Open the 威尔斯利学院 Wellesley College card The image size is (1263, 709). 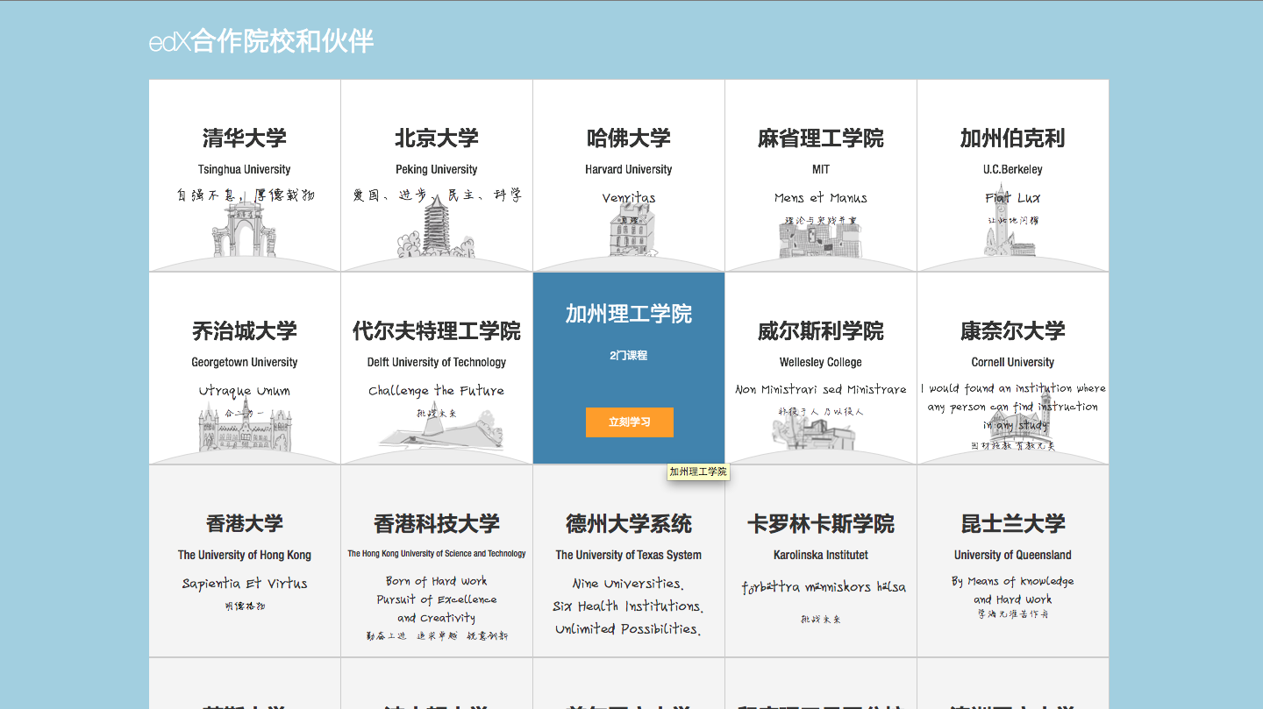pos(821,368)
